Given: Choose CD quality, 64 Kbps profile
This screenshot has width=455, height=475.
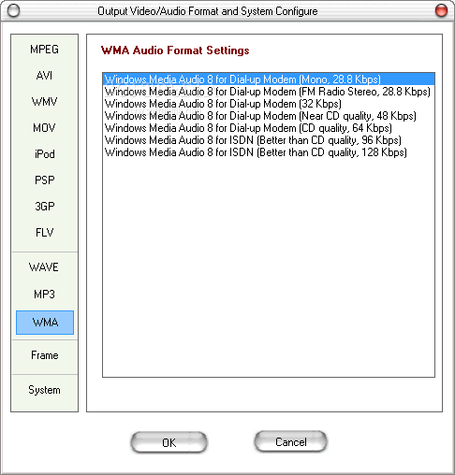Looking at the screenshot, I should 269,128.
